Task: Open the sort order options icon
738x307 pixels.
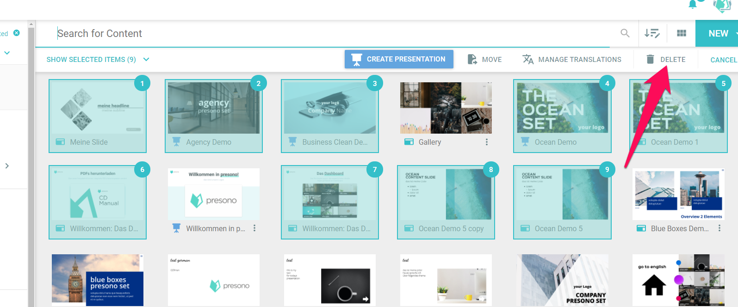Action: click(x=652, y=33)
